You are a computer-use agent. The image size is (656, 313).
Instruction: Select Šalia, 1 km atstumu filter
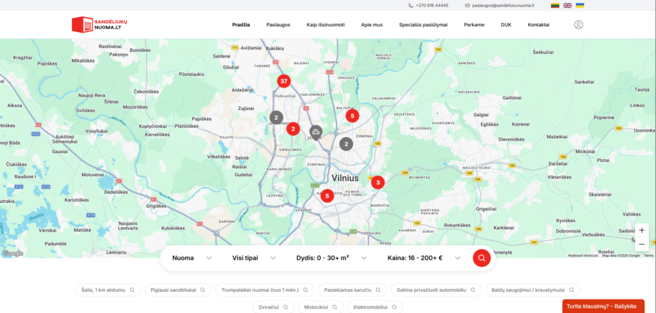(108, 289)
